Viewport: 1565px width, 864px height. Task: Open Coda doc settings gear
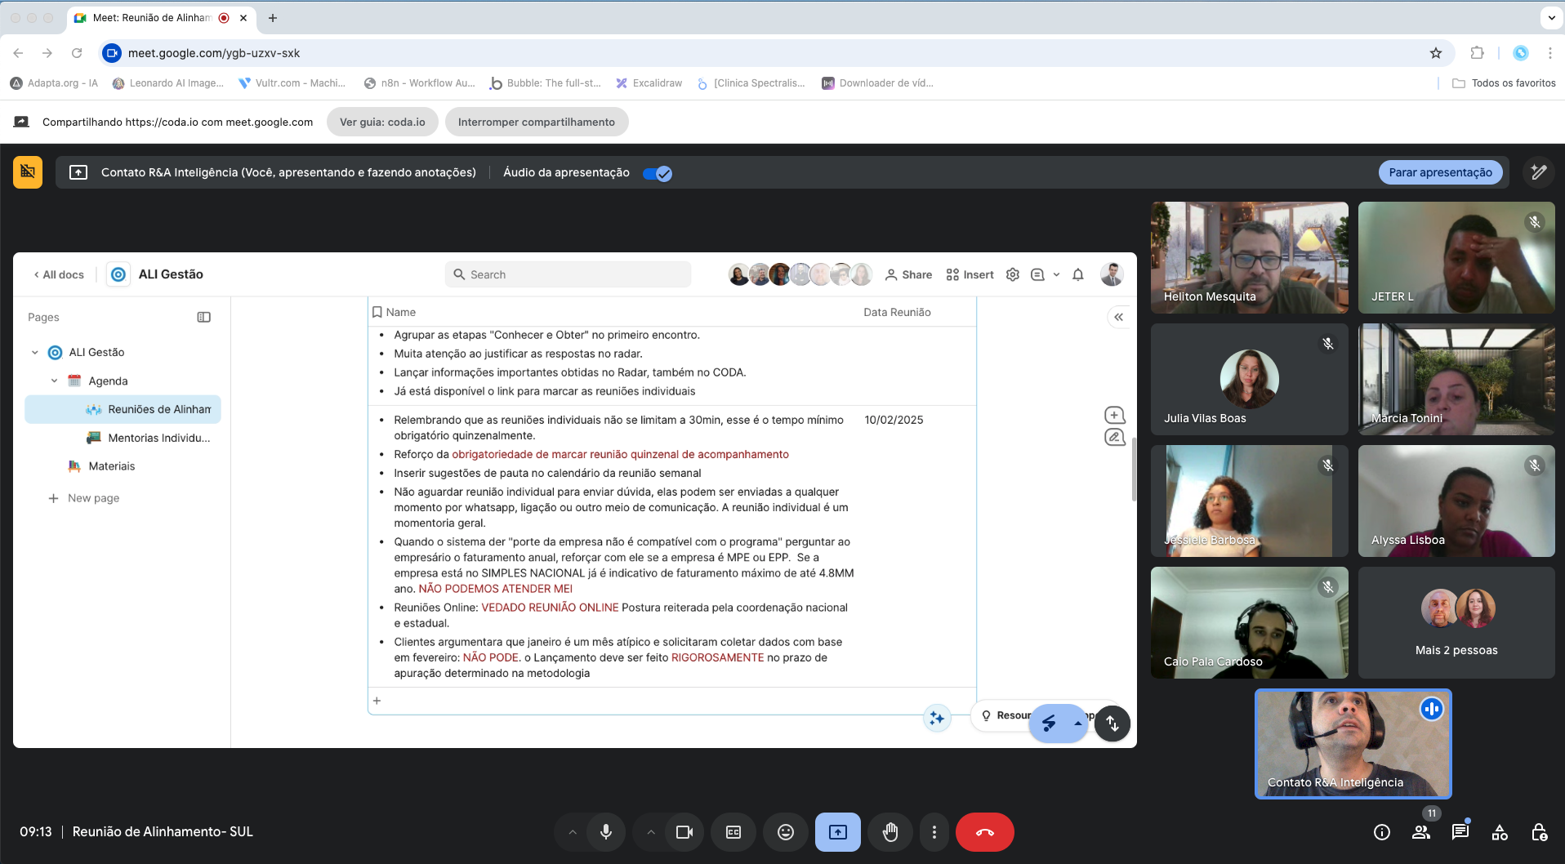(1013, 274)
